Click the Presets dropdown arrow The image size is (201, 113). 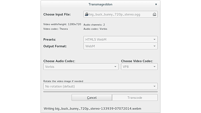154,40
